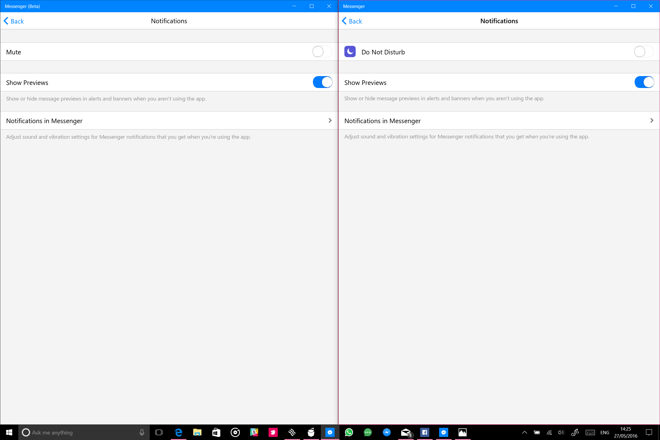Open the Facebook app in the taskbar
Screen dimensions: 660x440
[x=425, y=432]
